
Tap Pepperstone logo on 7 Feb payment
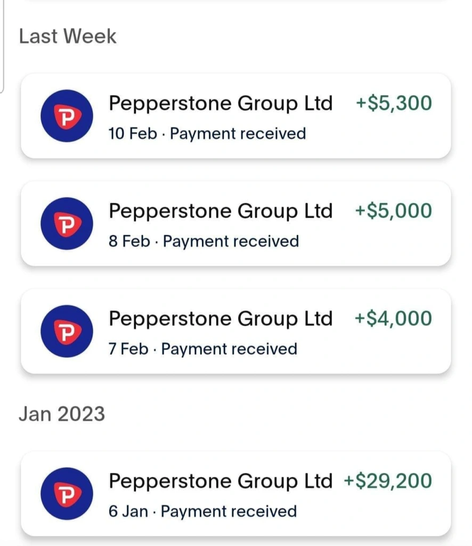tap(67, 331)
